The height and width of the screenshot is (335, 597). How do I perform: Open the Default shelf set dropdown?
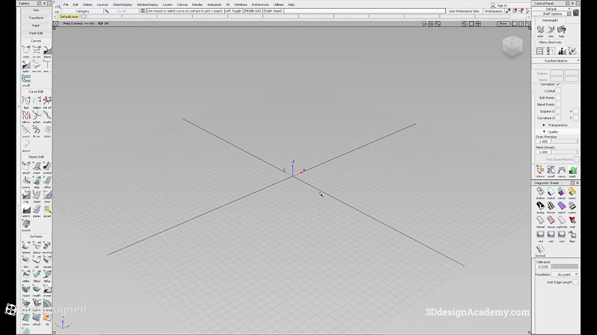551,9
